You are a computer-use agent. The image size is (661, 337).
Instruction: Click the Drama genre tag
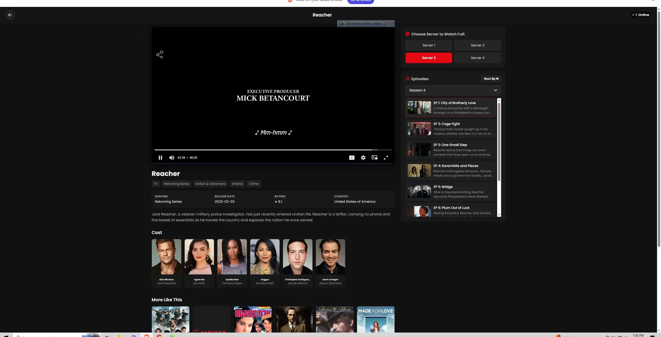coord(237,184)
